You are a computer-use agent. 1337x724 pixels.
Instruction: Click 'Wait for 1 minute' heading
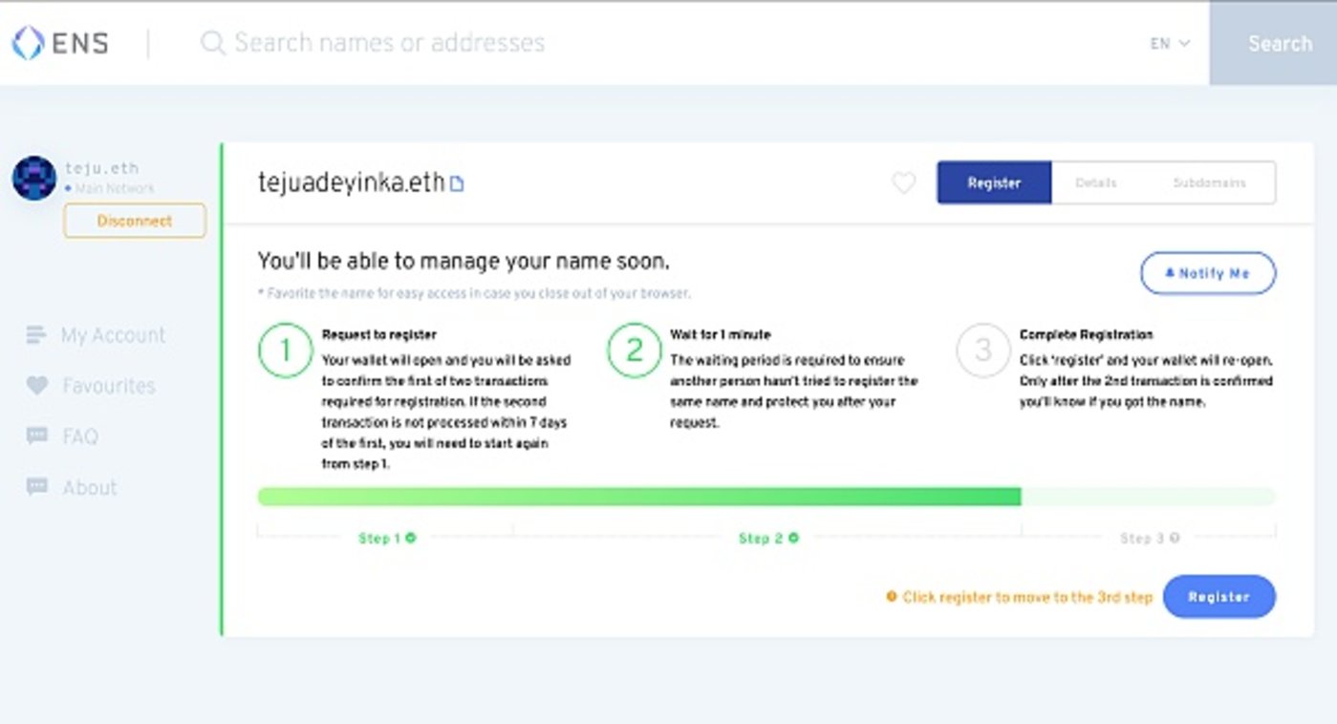pos(721,335)
